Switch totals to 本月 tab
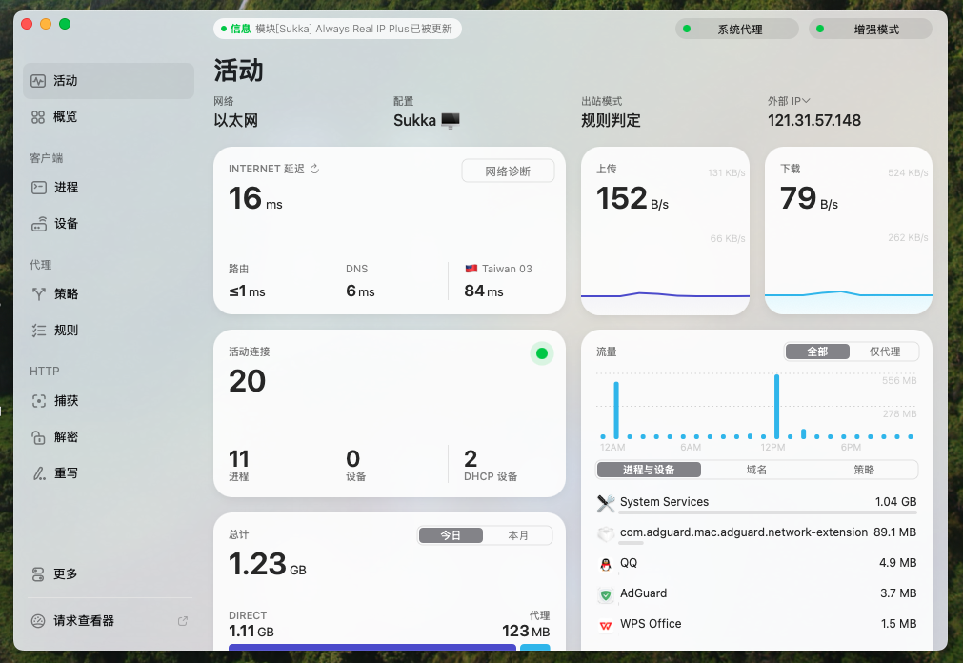 click(x=518, y=535)
